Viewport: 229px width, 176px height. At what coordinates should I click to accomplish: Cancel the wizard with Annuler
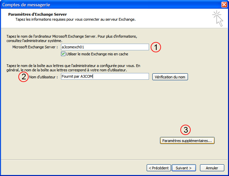[212, 168]
